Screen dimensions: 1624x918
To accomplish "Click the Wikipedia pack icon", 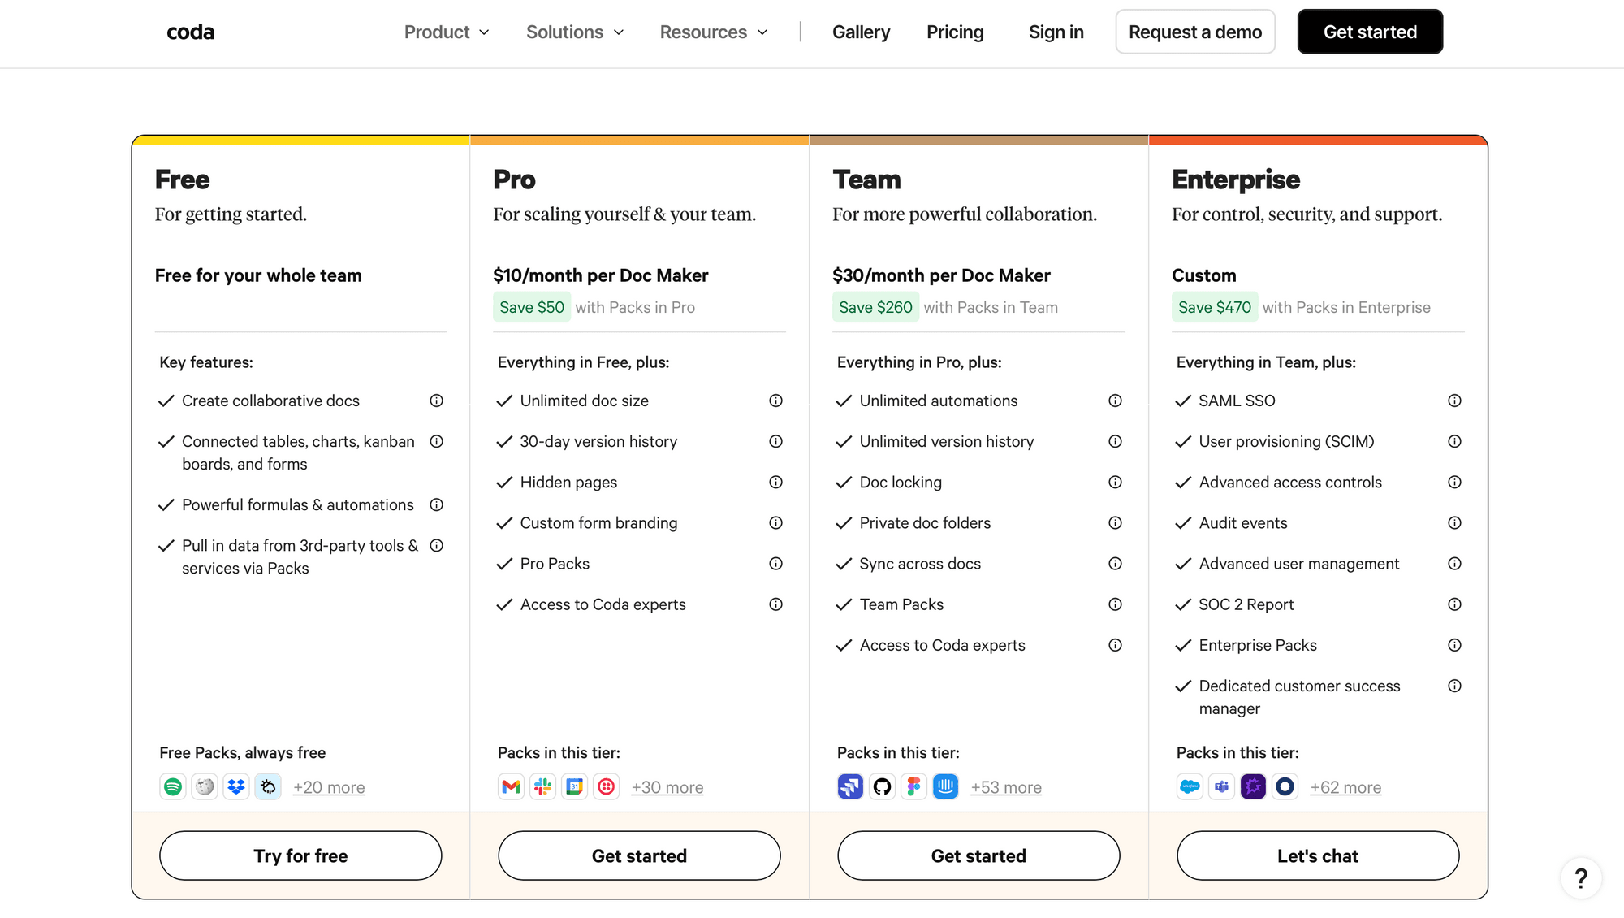I will pos(205,786).
